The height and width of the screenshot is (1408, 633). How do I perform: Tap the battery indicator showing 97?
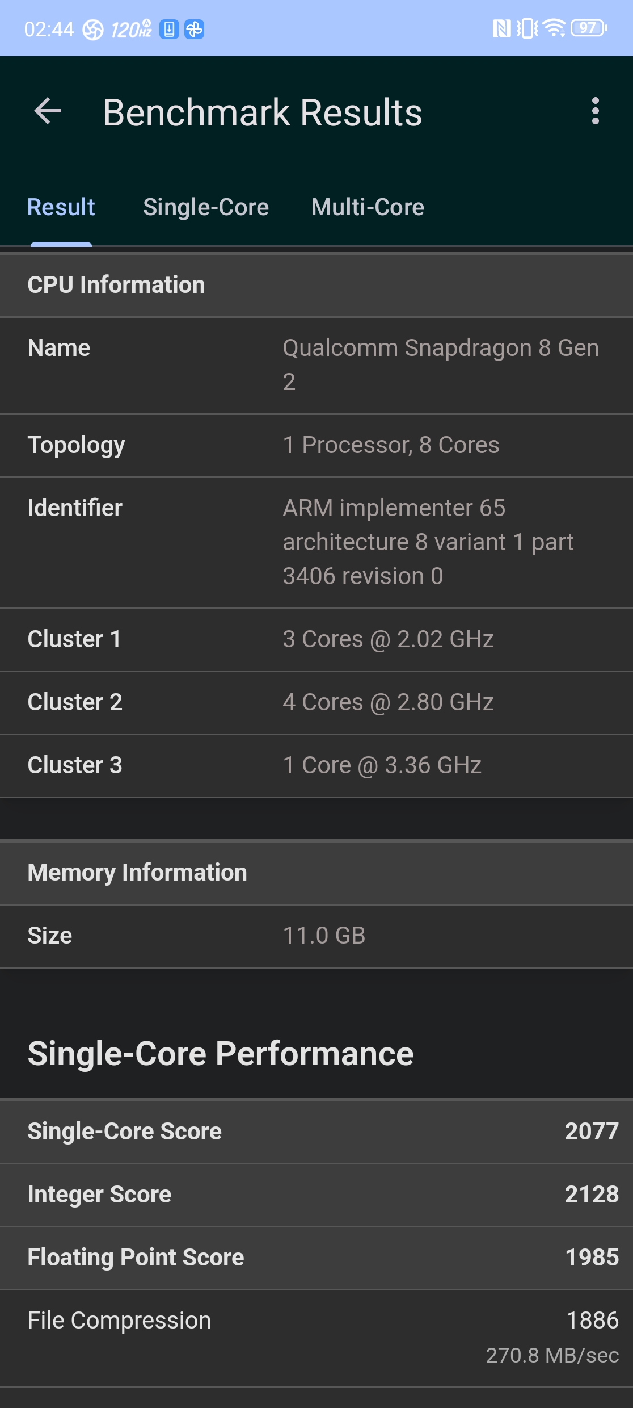[x=589, y=28]
